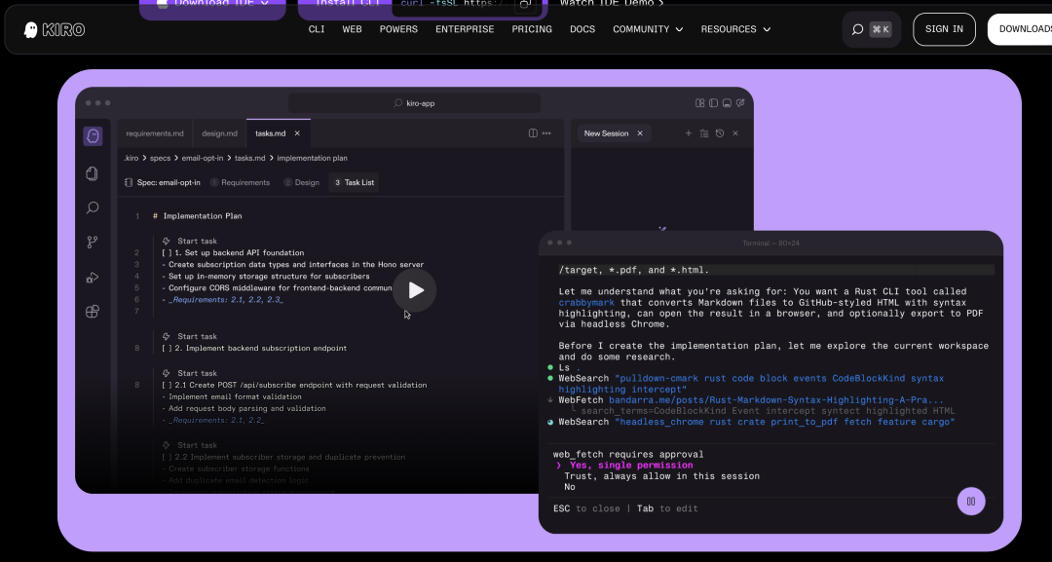Close the tasks.md editor tab

(x=297, y=133)
